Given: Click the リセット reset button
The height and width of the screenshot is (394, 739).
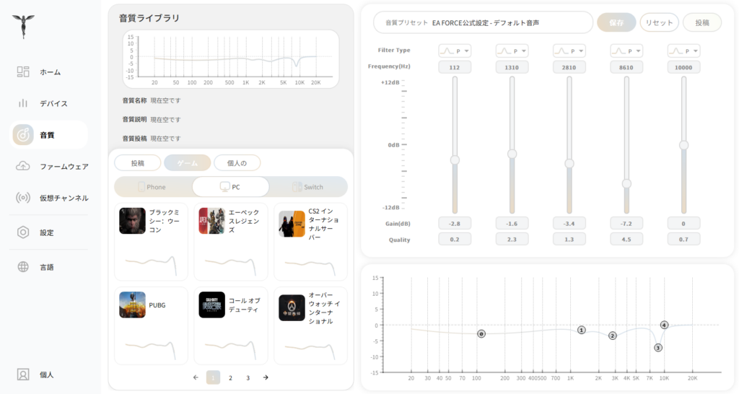Looking at the screenshot, I should coord(660,22).
